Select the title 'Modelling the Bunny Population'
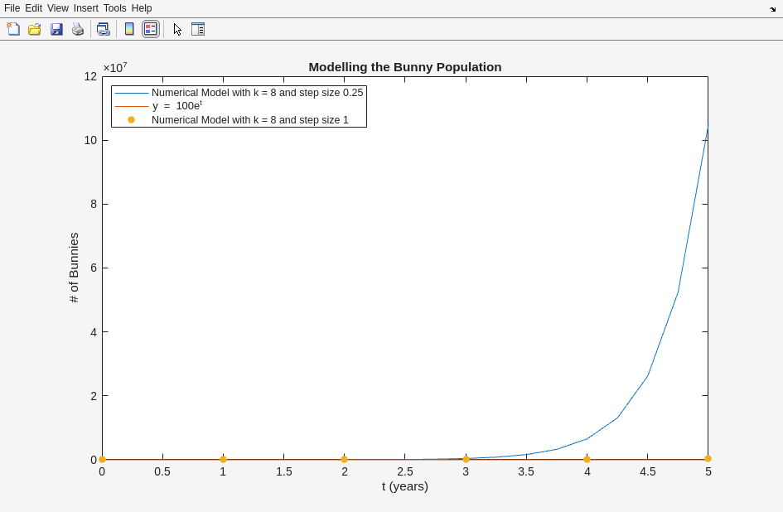The height and width of the screenshot is (512, 783). coord(404,67)
